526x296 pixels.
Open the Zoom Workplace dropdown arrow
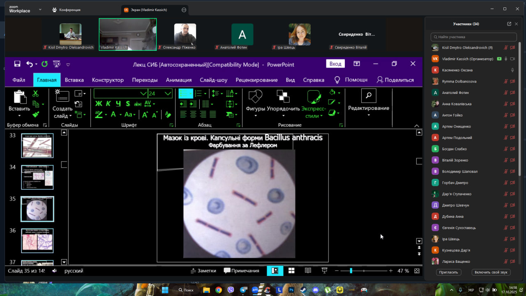click(40, 9)
